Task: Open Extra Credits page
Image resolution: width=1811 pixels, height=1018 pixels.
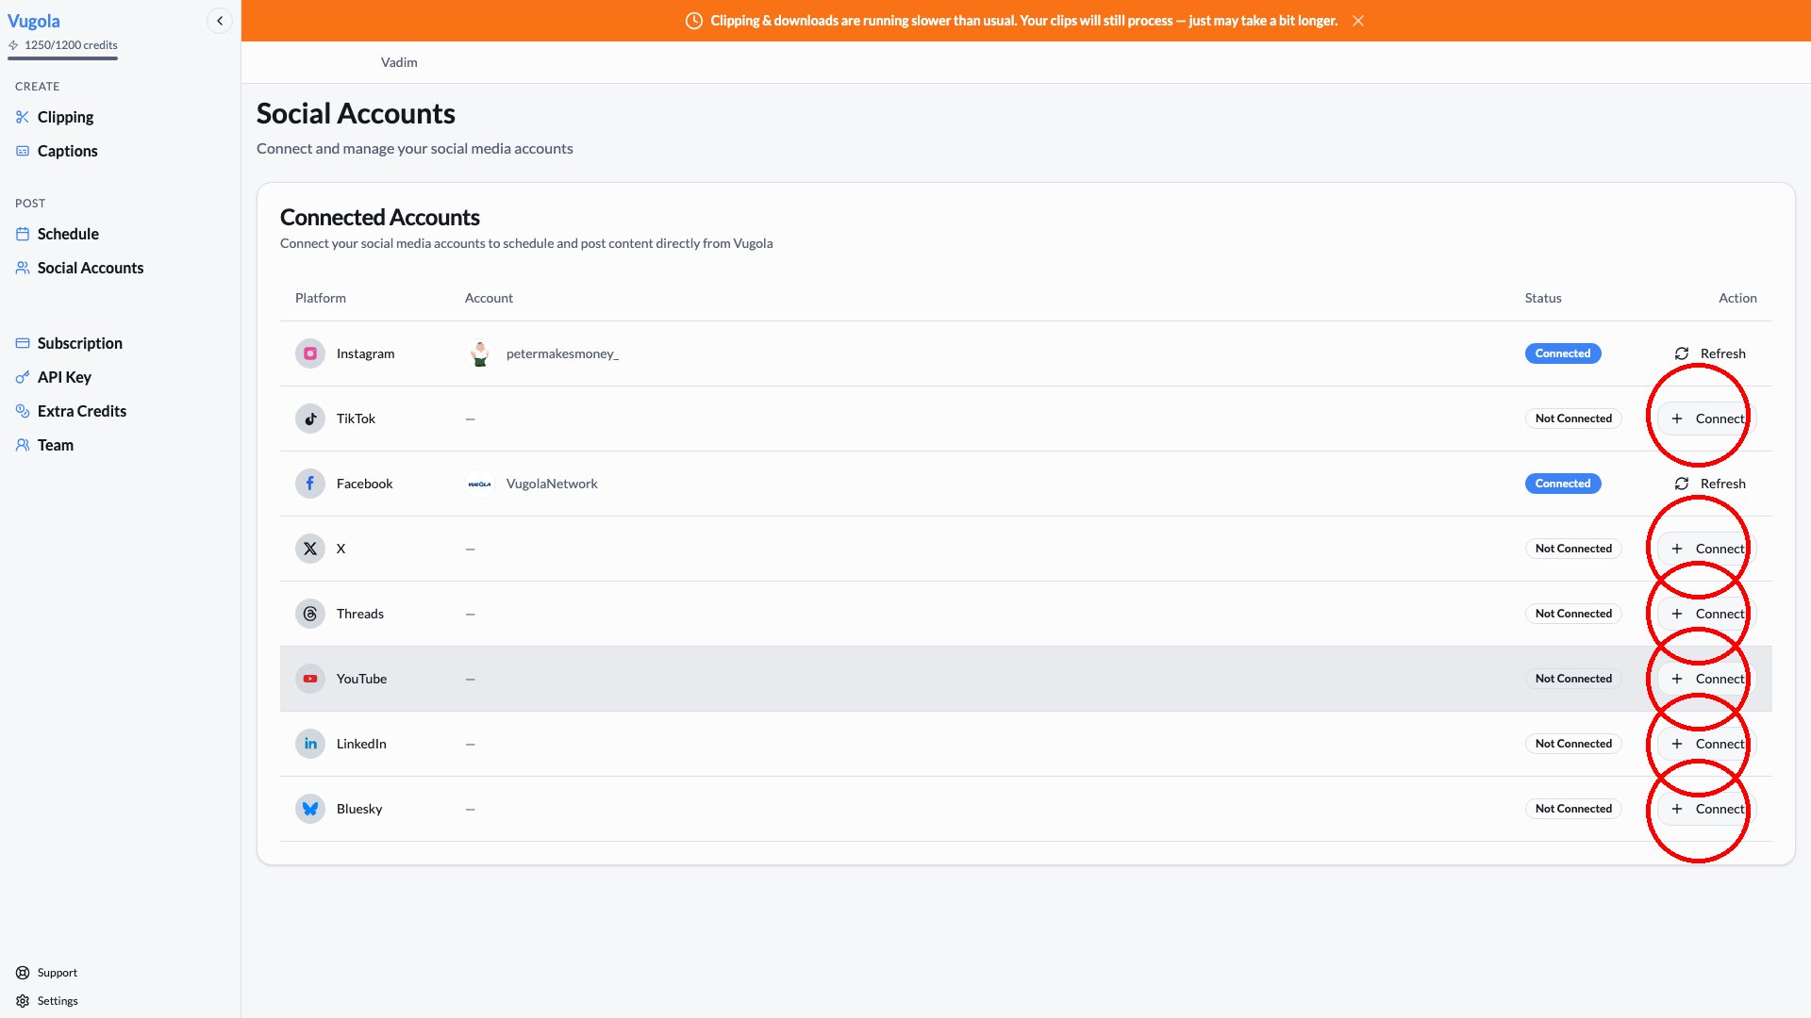Action: [x=81, y=411]
